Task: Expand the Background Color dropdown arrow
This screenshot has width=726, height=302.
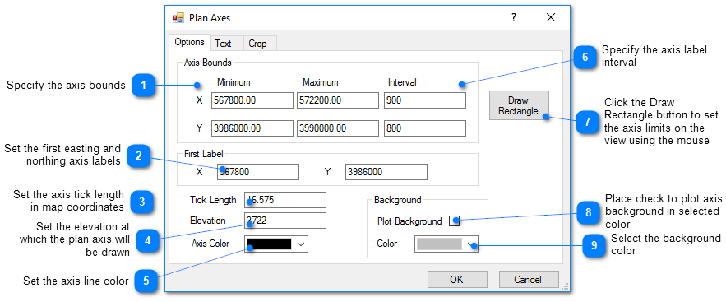Action: point(471,244)
